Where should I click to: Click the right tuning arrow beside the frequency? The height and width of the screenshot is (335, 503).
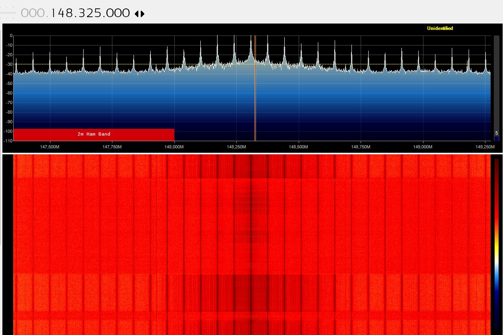[x=142, y=14]
